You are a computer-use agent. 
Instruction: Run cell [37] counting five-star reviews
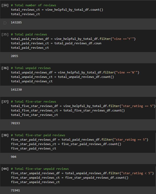5,102
